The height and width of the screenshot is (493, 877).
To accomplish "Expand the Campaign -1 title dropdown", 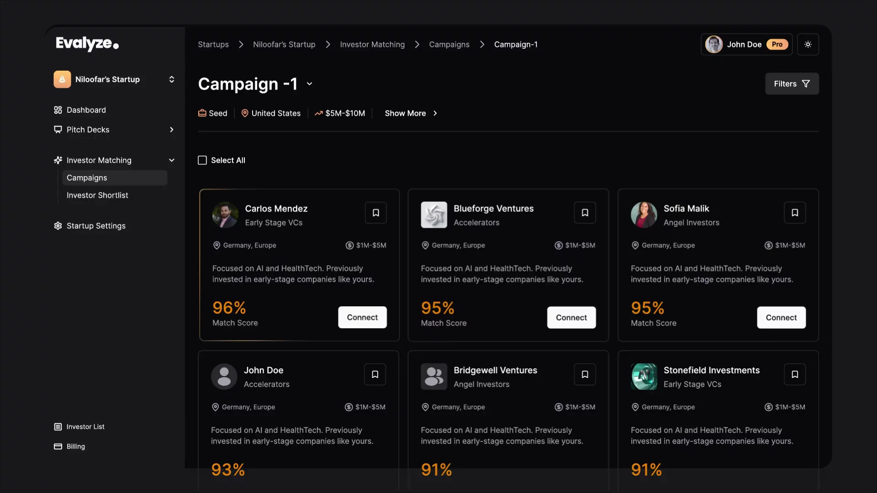I will click(310, 84).
